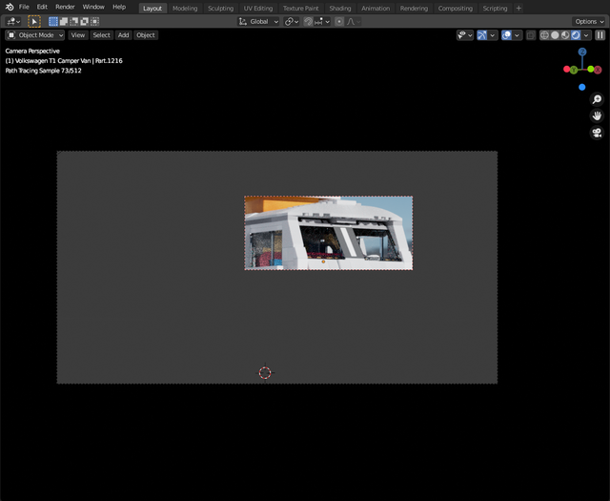Open proportional editing falloff dropdown

pos(354,21)
